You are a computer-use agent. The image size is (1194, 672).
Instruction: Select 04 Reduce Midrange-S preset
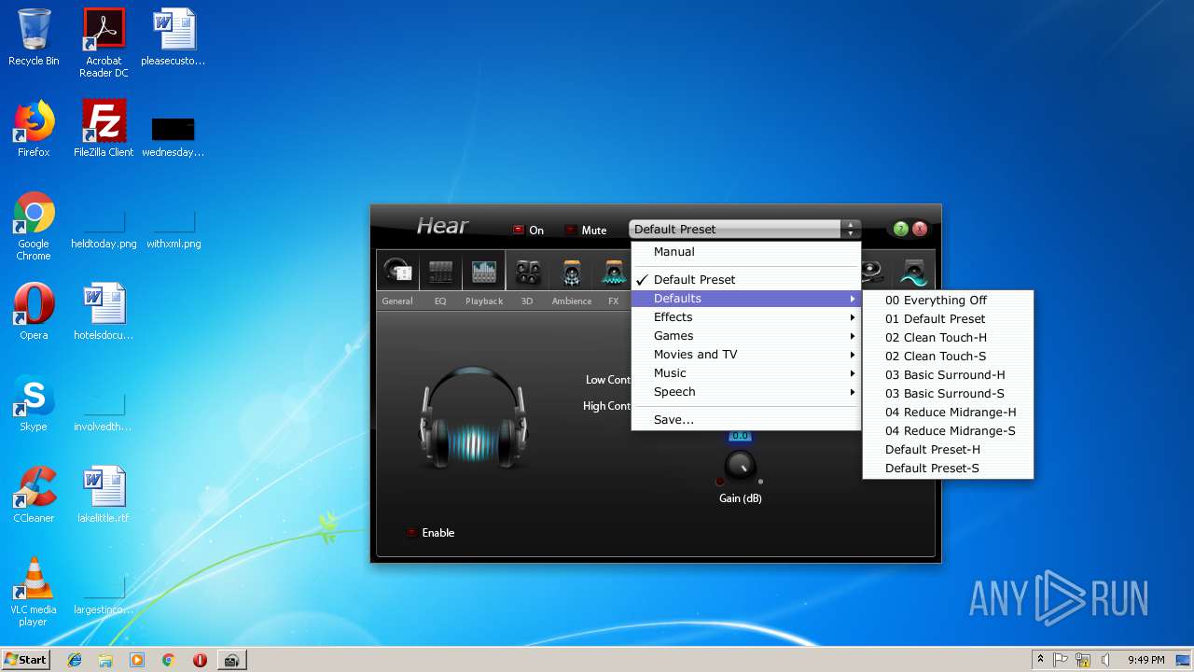tap(948, 431)
